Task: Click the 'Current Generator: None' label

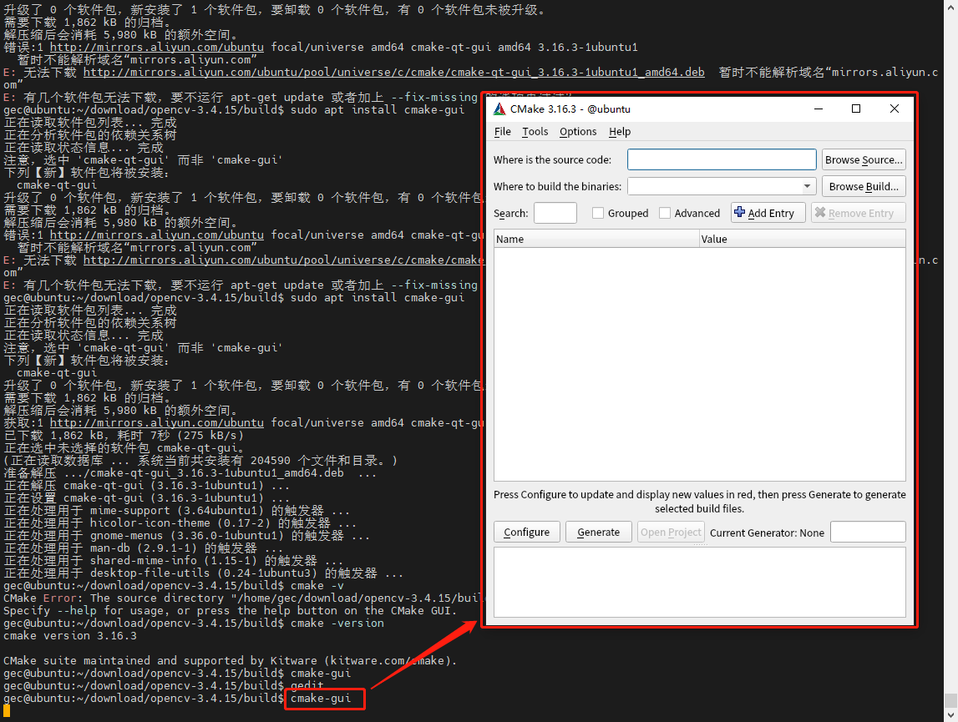Action: tap(767, 533)
